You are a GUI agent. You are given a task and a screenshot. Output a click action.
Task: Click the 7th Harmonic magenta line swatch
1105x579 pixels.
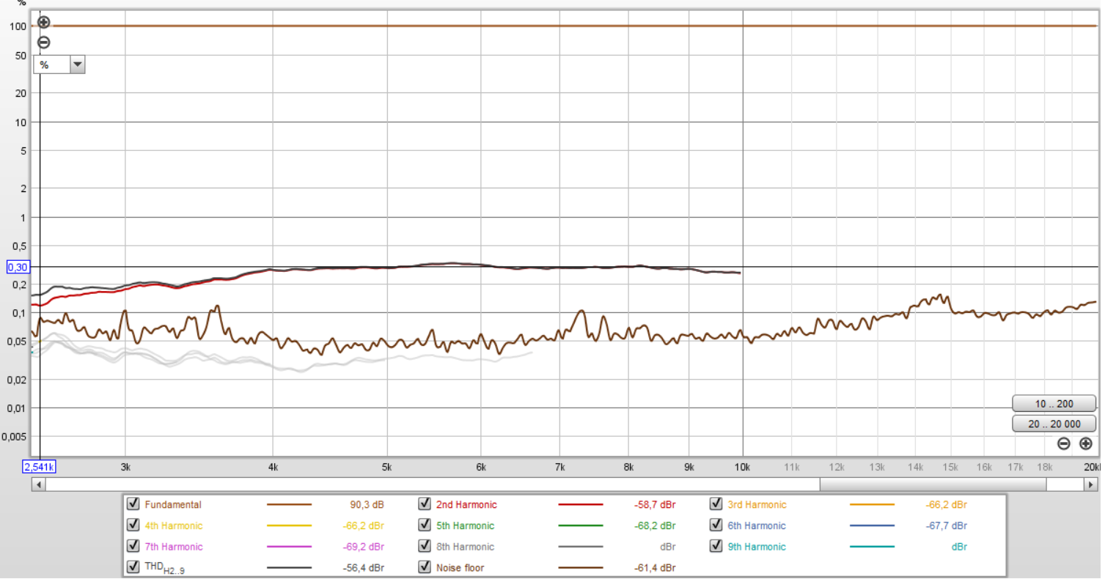coord(289,547)
